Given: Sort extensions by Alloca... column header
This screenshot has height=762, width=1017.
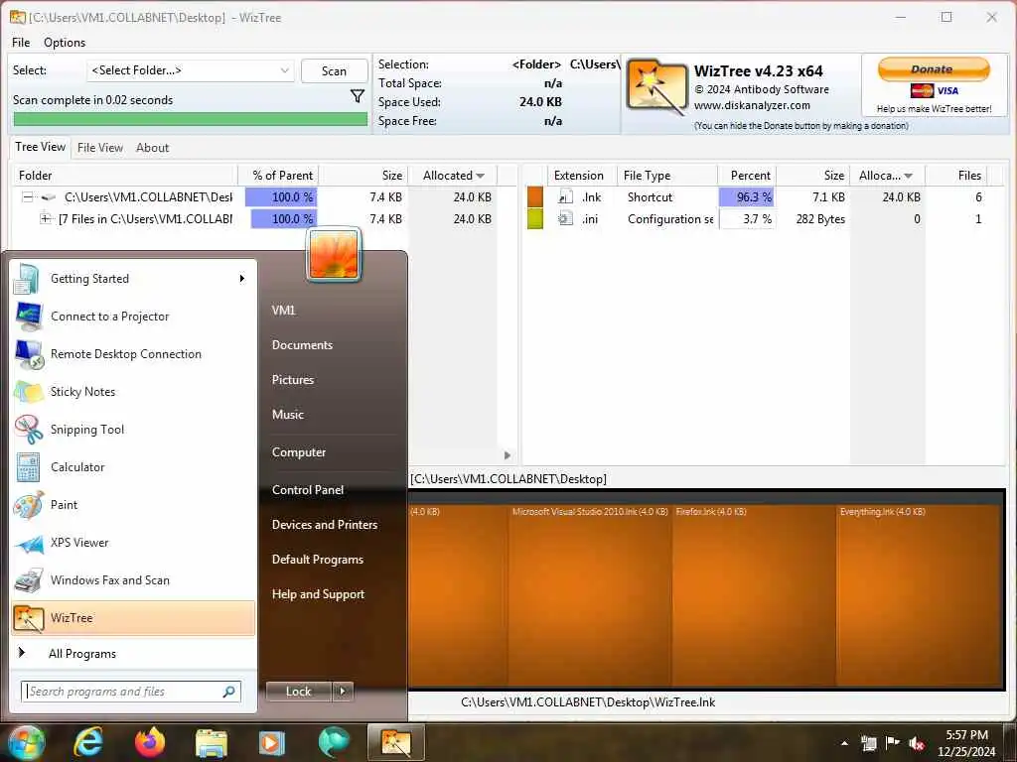Looking at the screenshot, I should pos(886,176).
